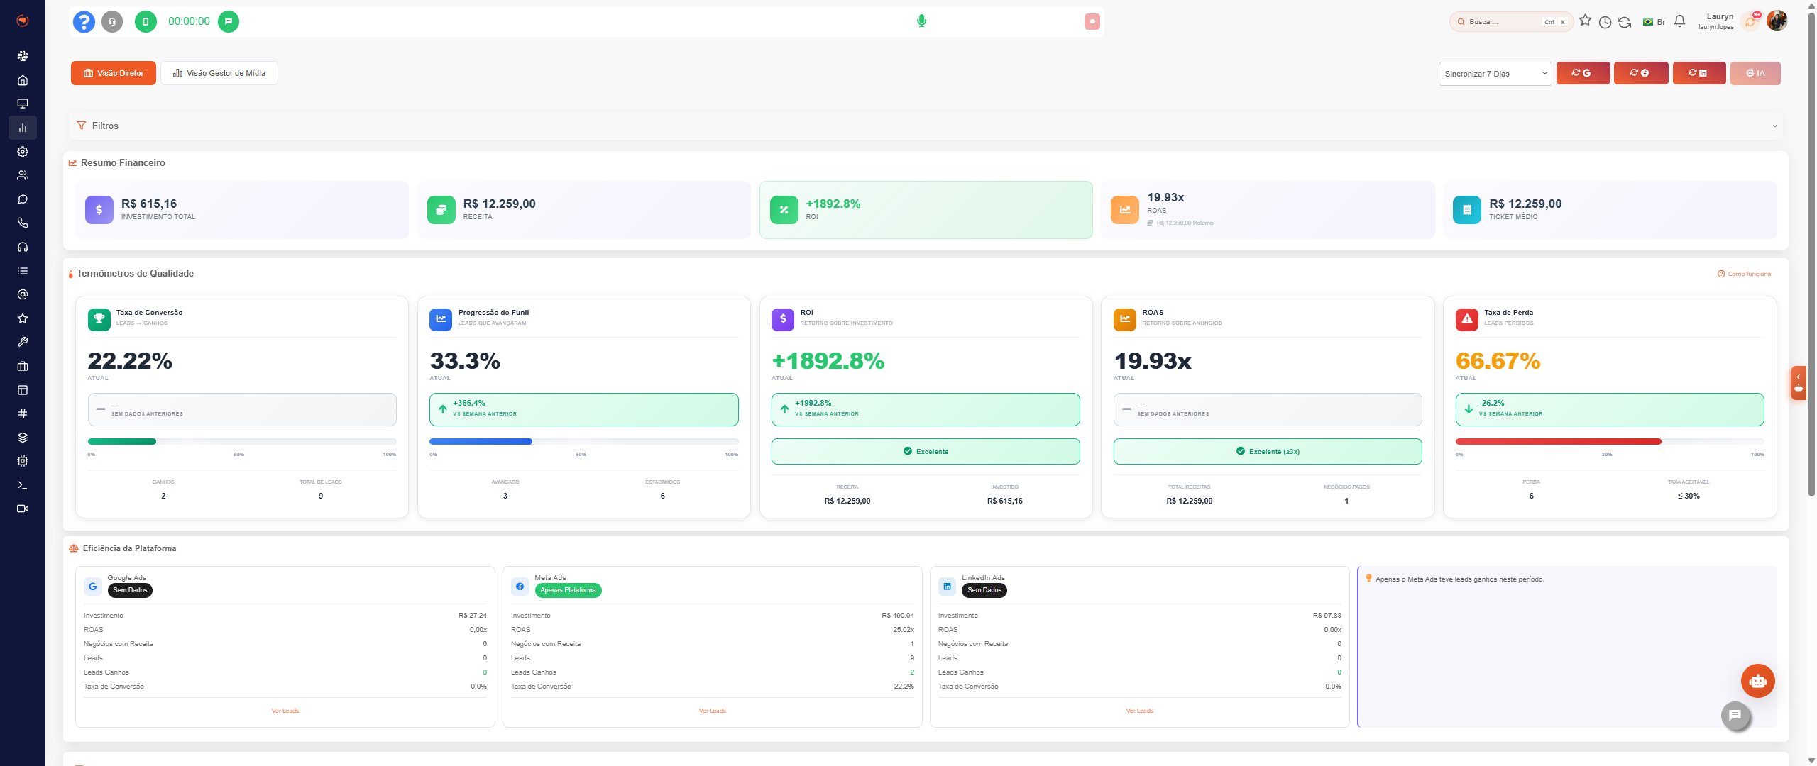Image resolution: width=1817 pixels, height=766 pixels.
Task: Click the Filtros label
Action: [x=105, y=126]
